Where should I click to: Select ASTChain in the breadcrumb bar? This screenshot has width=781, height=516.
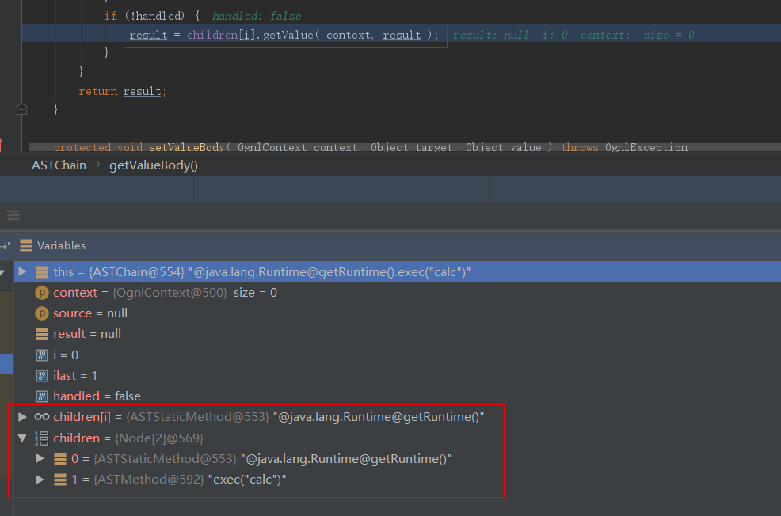point(59,165)
